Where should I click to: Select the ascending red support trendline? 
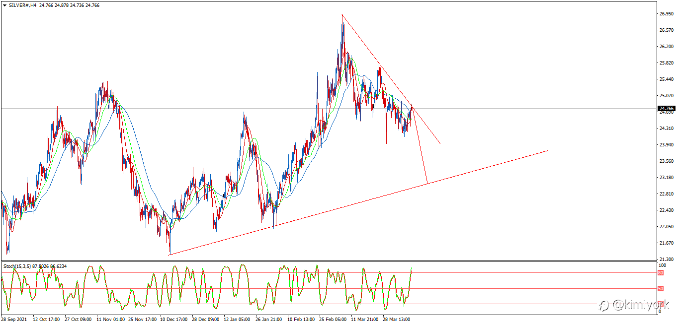point(358,203)
